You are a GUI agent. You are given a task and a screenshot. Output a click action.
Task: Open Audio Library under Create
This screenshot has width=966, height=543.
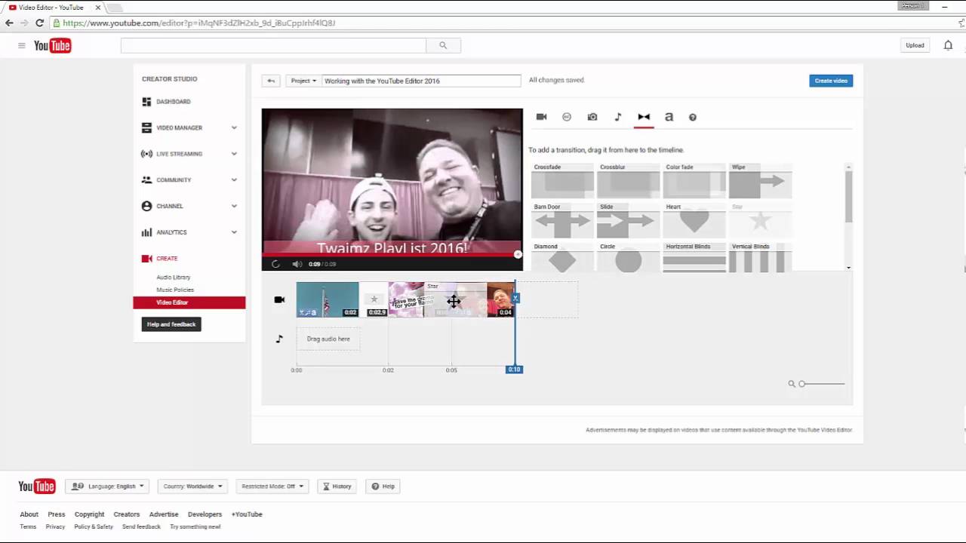[174, 278]
